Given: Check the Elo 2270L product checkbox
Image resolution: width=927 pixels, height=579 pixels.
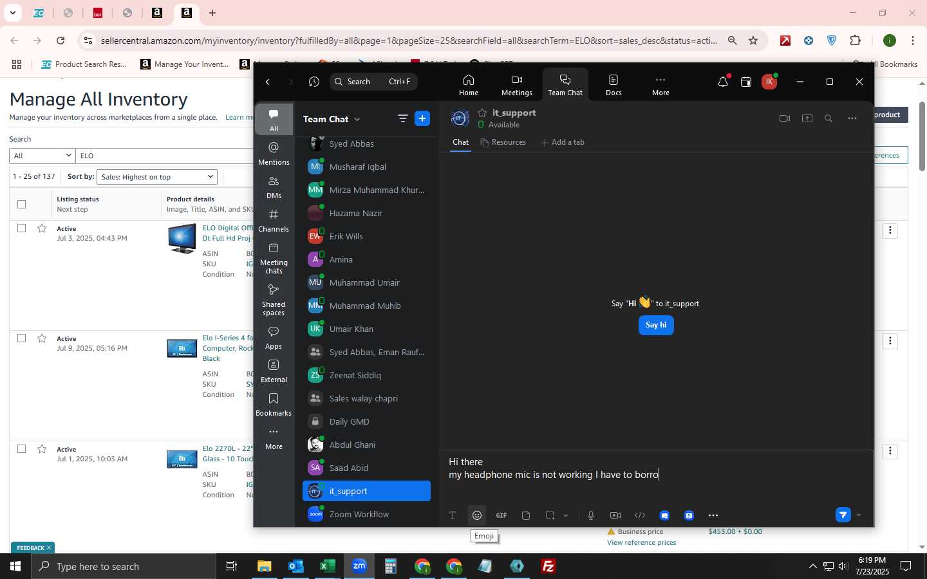Looking at the screenshot, I should [22, 449].
